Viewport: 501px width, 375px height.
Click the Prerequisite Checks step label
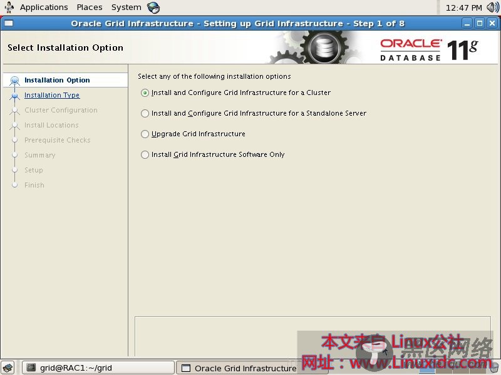(x=58, y=140)
